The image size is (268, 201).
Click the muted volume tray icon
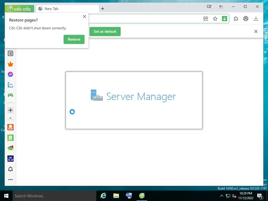pos(234,196)
